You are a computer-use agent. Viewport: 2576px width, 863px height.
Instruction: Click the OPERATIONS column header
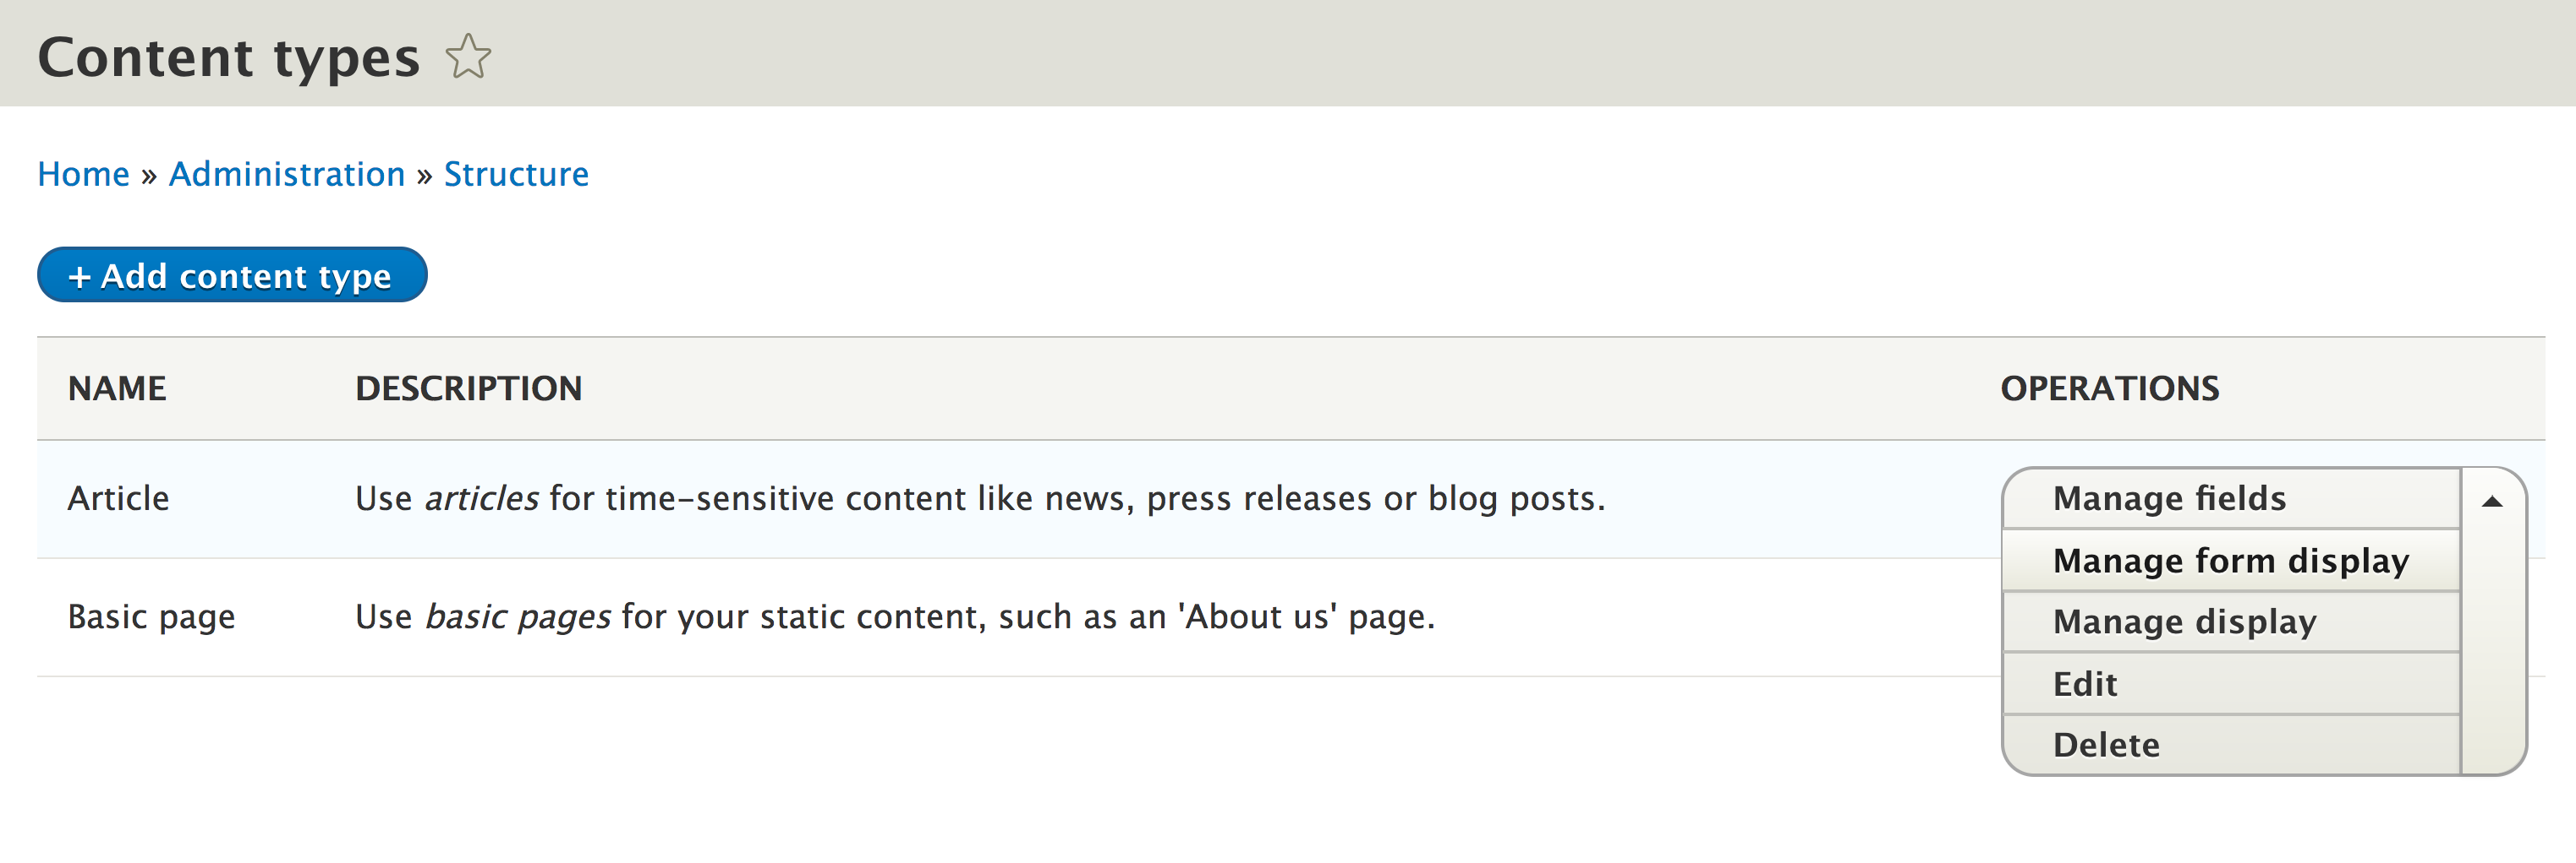[2109, 388]
